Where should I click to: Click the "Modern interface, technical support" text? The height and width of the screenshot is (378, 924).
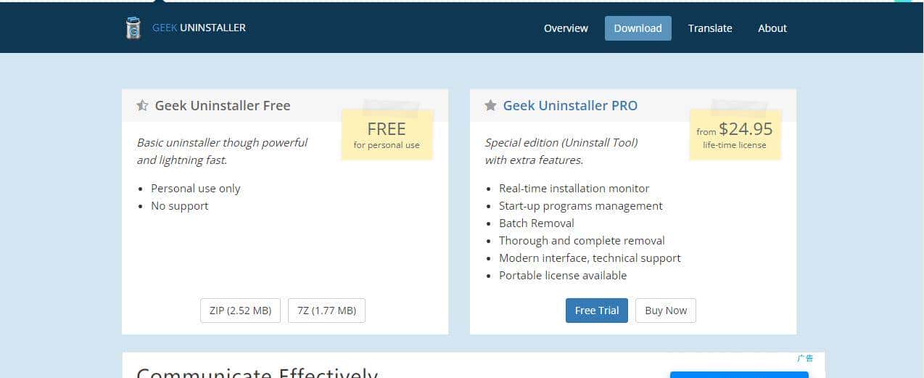590,258
